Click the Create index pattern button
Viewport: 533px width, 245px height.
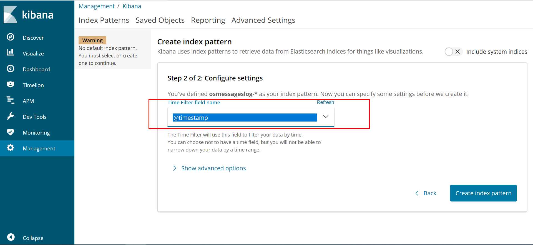483,193
